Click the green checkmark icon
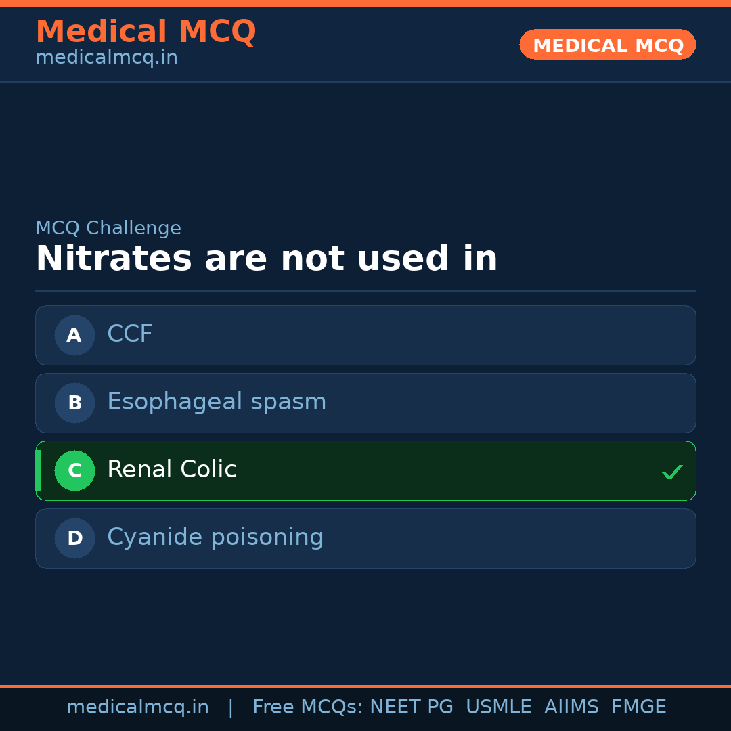Viewport: 731px width, 731px height. click(x=671, y=472)
